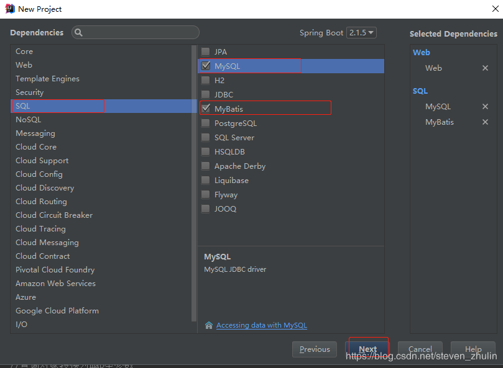Click the home icon beside the MySQL guide link
The image size is (503, 368).
pyautogui.click(x=209, y=325)
